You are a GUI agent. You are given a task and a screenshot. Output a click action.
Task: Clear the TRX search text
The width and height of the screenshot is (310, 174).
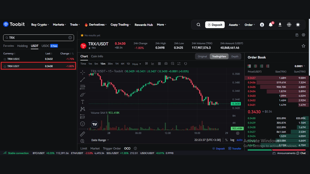point(70,38)
